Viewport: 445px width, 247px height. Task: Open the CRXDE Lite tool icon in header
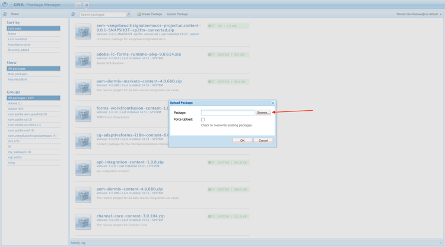click(x=78, y=5)
